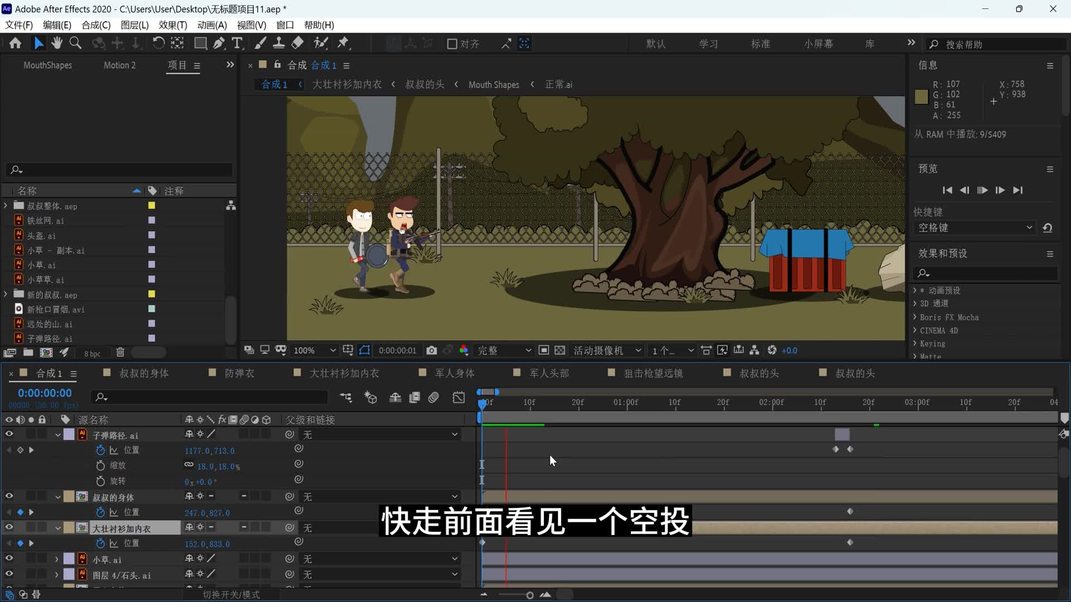The image size is (1071, 602).
Task: Hide the 小草.ai layer
Action: 9,559
